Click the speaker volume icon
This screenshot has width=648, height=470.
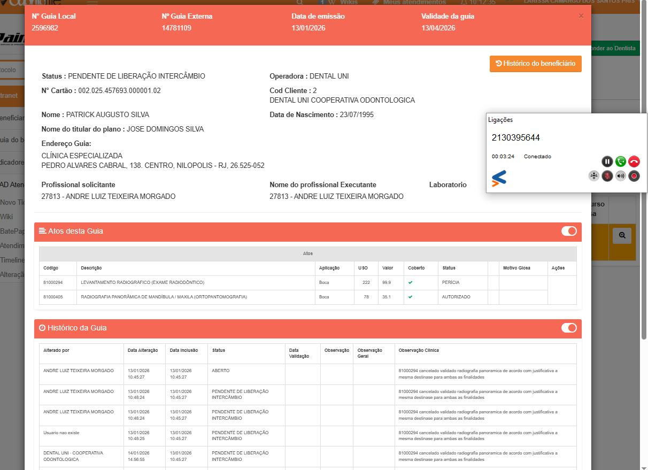point(621,176)
